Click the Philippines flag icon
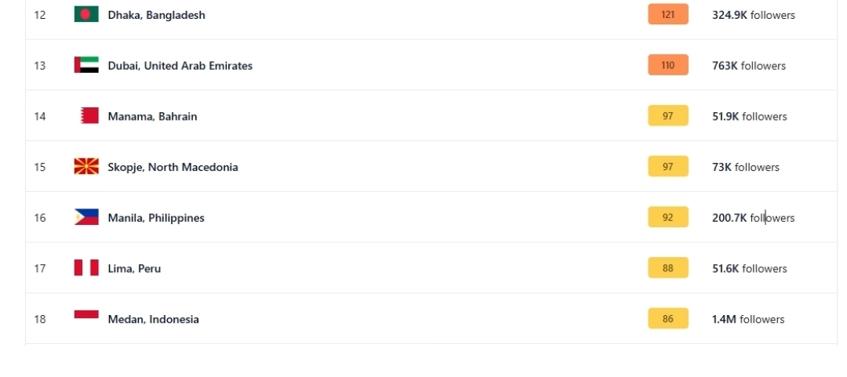Screen dimensions: 847x377 (86, 217)
